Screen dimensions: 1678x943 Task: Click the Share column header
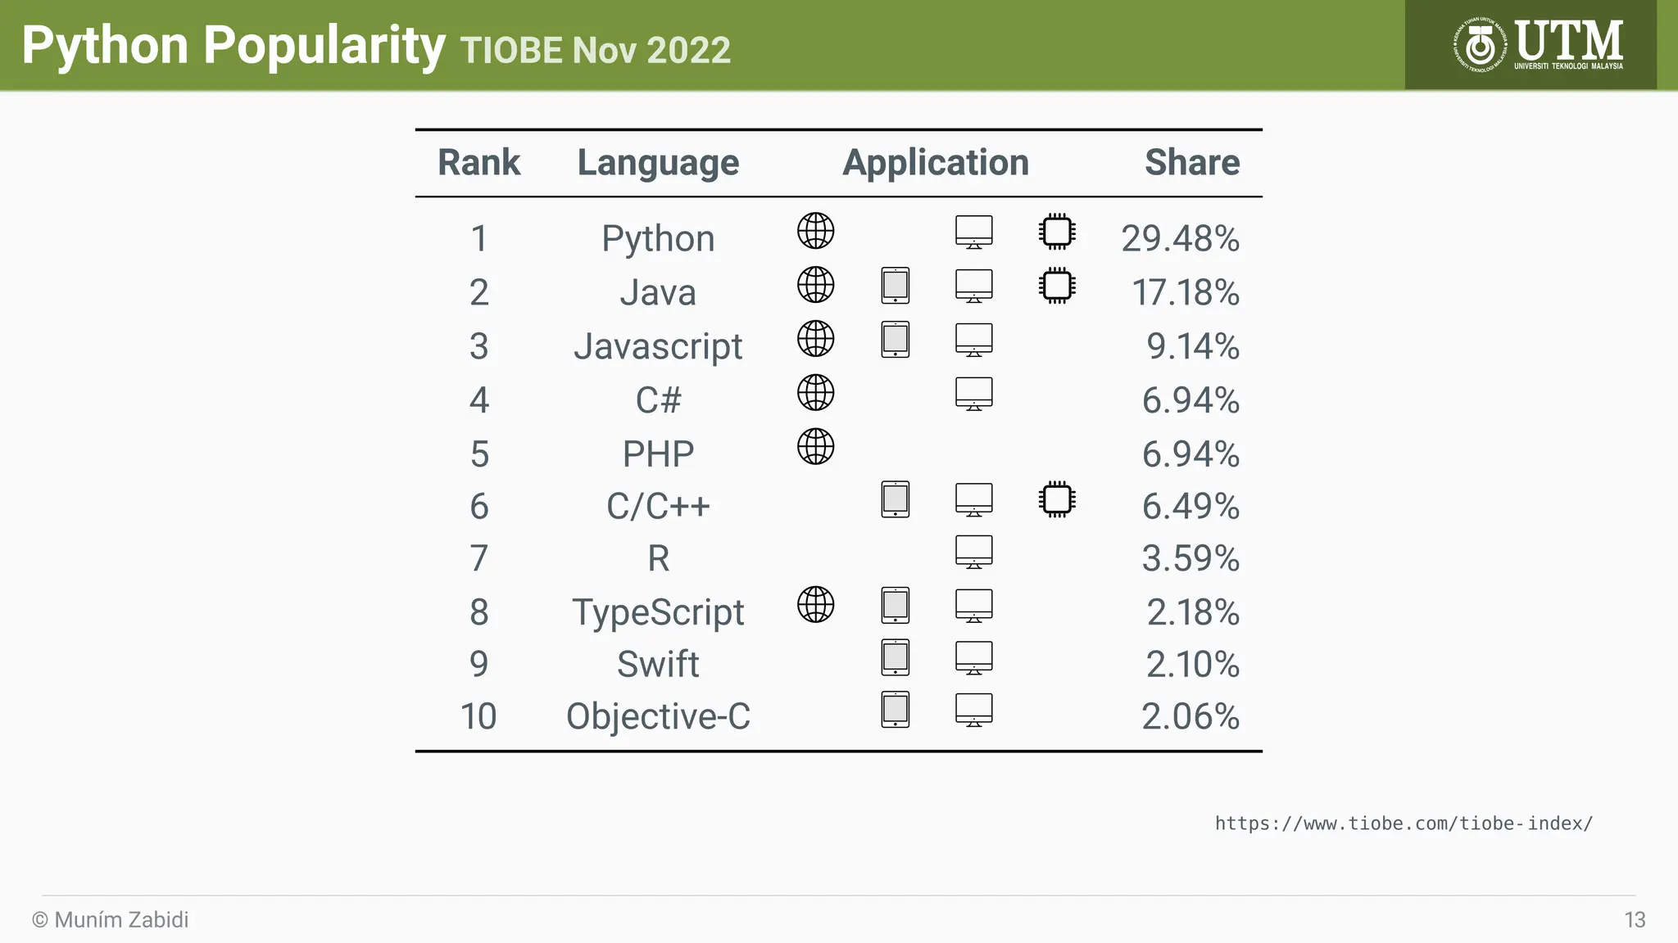coord(1192,162)
